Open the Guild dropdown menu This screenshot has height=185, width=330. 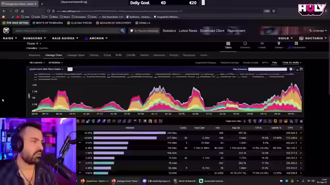tap(285, 38)
